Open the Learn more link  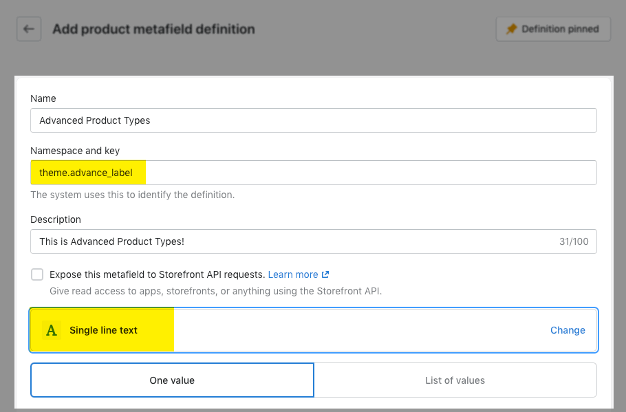point(299,274)
